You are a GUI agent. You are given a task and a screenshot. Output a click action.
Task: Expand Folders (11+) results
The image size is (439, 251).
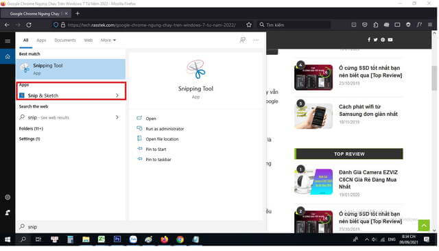tap(31, 128)
